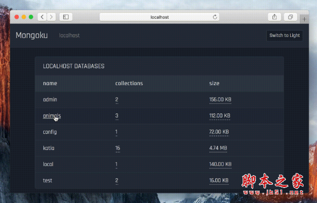Click the 4.74 MB size value
The height and width of the screenshot is (203, 317).
pyautogui.click(x=218, y=148)
